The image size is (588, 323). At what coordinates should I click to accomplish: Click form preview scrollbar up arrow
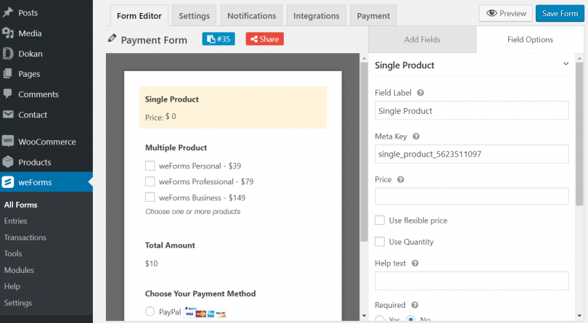click(364, 59)
